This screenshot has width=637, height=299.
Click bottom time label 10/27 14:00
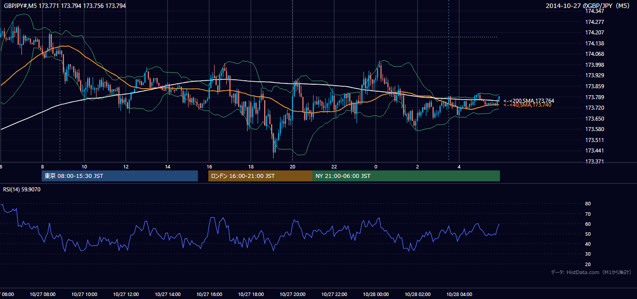click(x=167, y=294)
